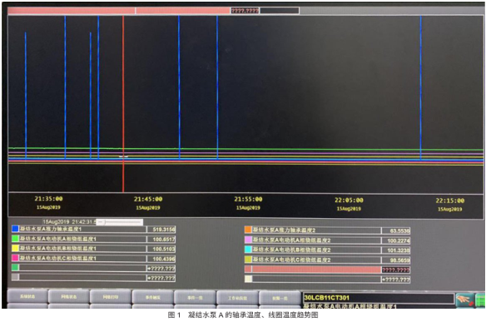This screenshot has height=322, width=486.
Task: Click the olive swatch for C相绕组温度2
Action: (x=248, y=259)
